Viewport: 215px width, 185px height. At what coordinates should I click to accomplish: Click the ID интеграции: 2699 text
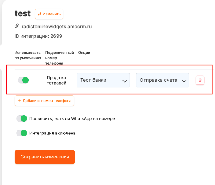point(38,36)
